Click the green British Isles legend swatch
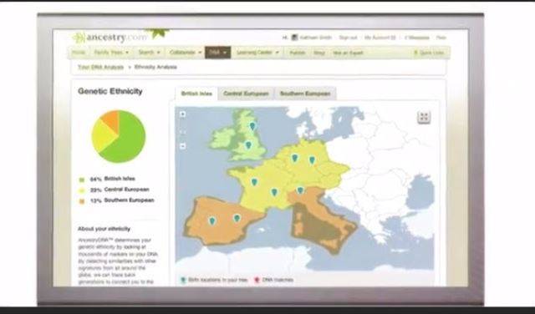Viewport: 535px width, 314px height. pos(82,180)
